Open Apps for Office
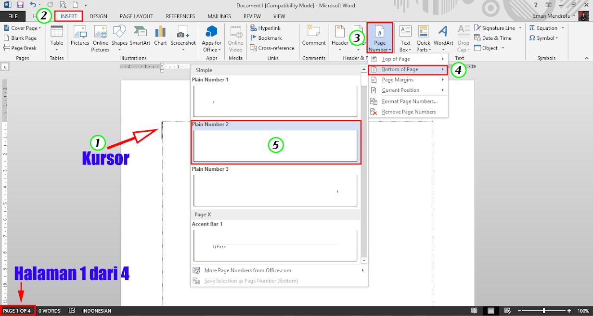The width and height of the screenshot is (593, 316). pos(212,38)
